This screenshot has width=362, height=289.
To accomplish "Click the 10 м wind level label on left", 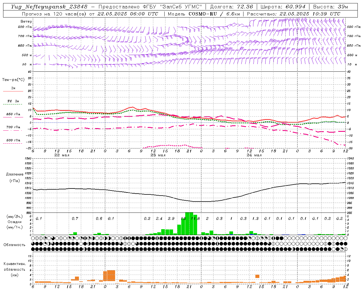I will pyautogui.click(x=27, y=64).
